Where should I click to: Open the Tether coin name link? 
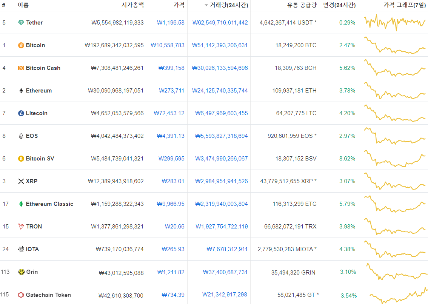34,23
